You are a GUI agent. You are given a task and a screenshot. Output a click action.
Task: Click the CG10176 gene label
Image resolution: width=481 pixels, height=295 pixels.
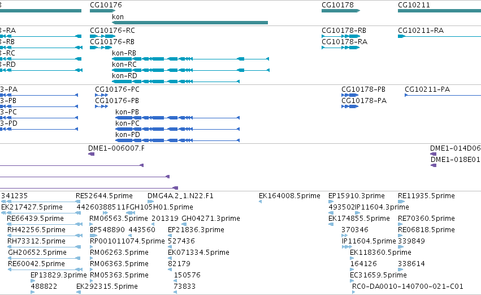click(x=106, y=5)
